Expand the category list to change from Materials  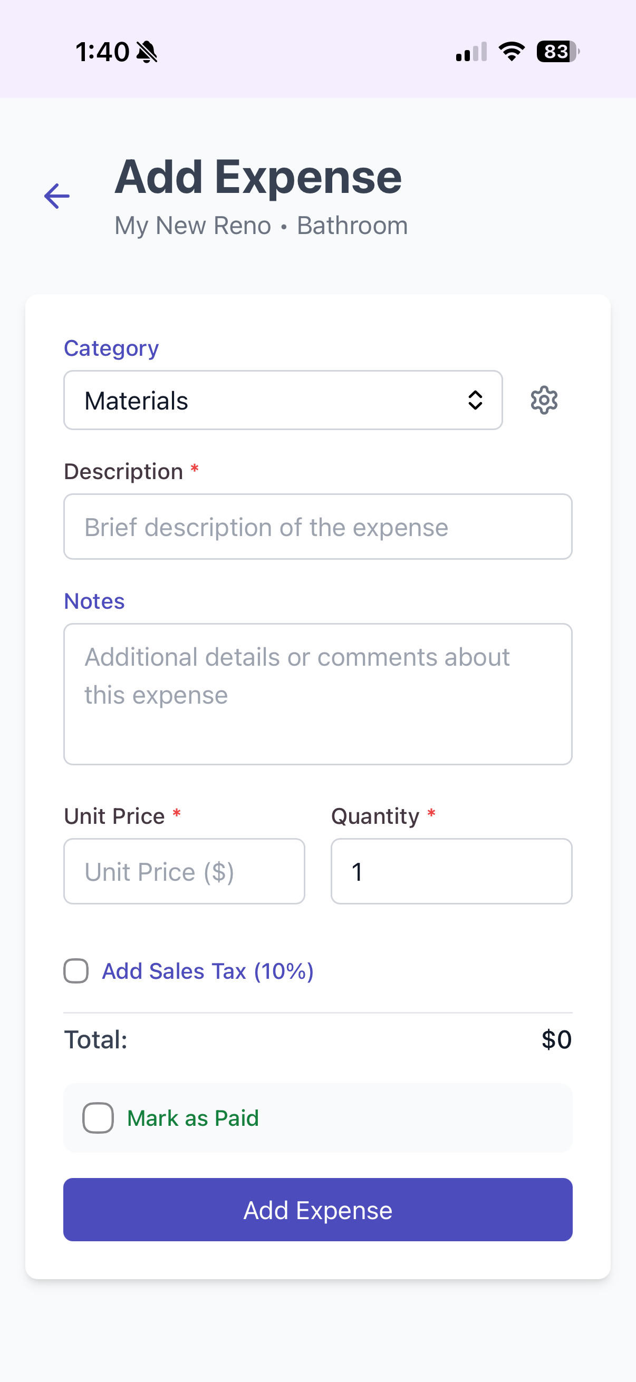pyautogui.click(x=283, y=400)
